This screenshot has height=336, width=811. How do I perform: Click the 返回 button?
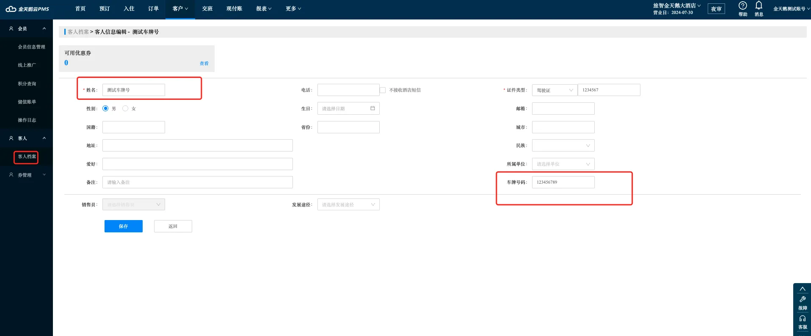[x=173, y=226]
